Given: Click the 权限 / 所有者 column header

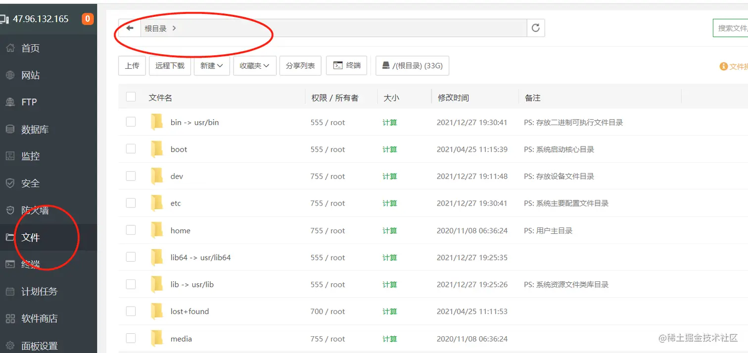Looking at the screenshot, I should tap(335, 98).
